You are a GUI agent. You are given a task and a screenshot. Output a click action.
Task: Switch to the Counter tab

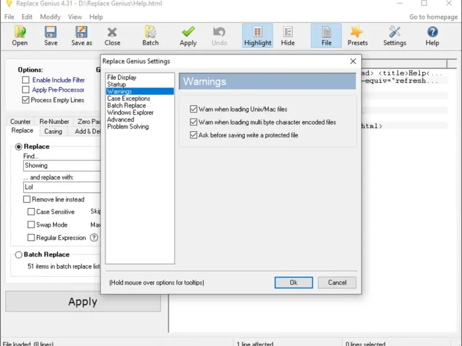coord(20,122)
